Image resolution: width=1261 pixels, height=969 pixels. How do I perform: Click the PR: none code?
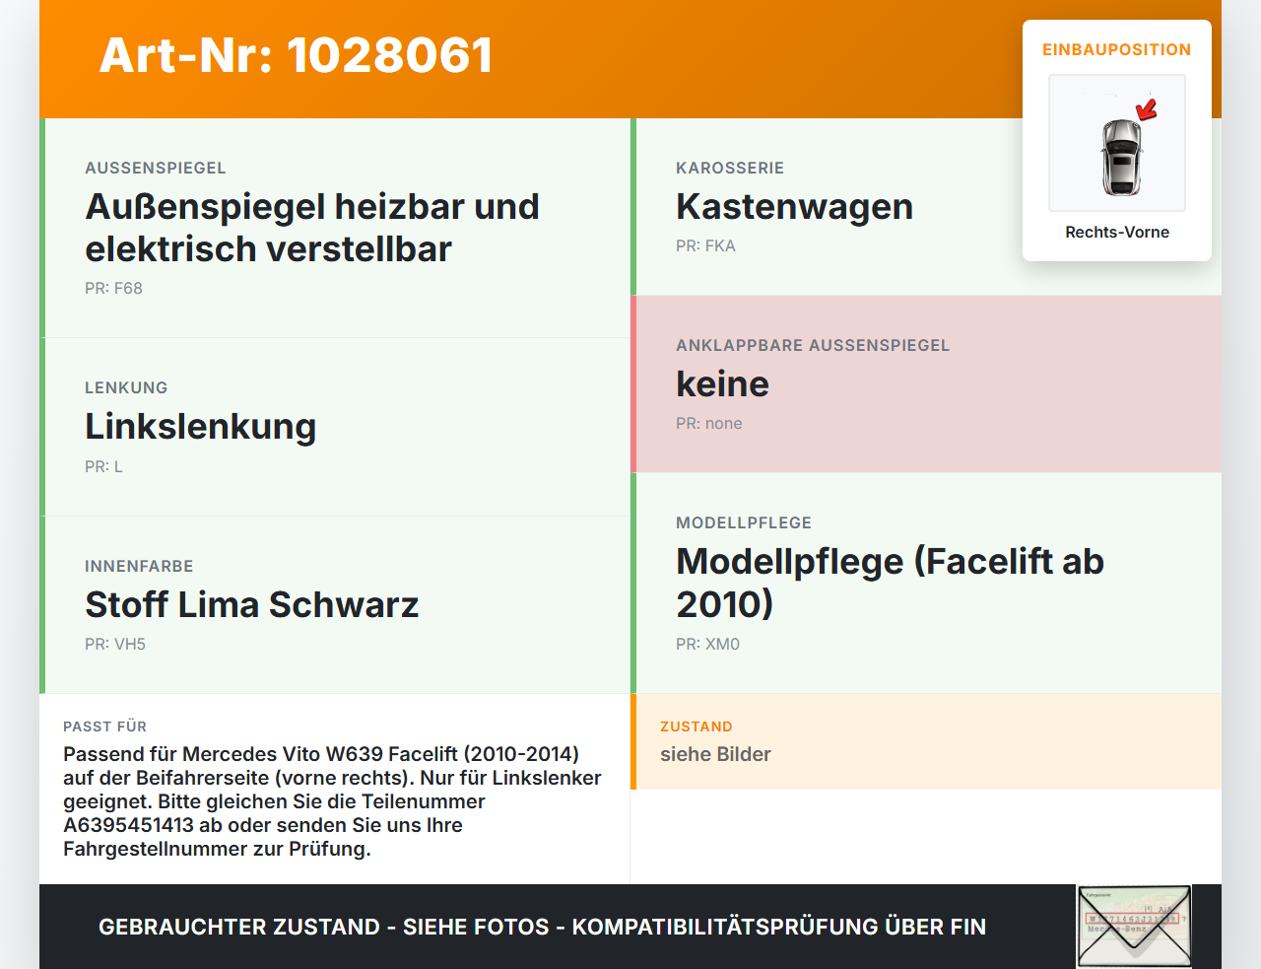(709, 423)
